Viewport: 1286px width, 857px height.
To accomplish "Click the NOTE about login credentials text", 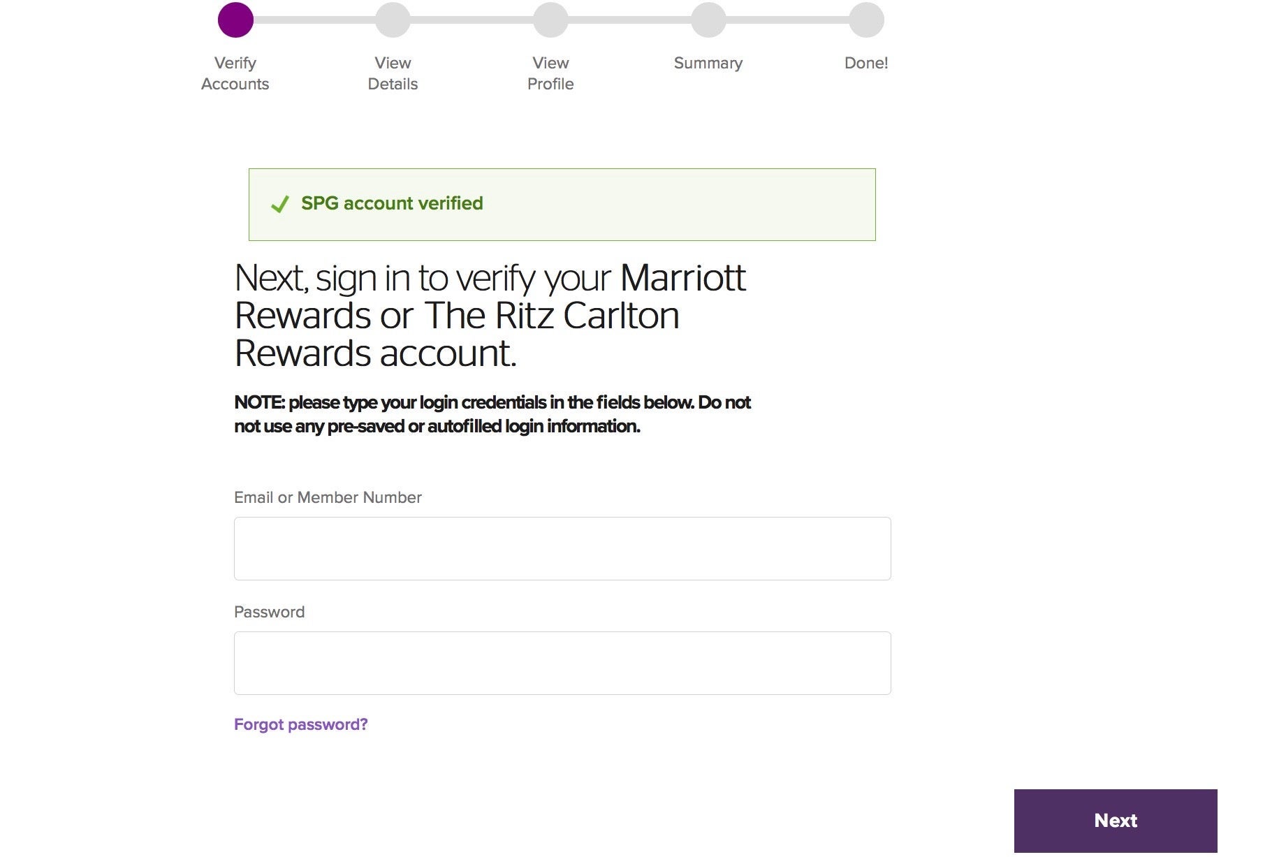I will (x=492, y=414).
